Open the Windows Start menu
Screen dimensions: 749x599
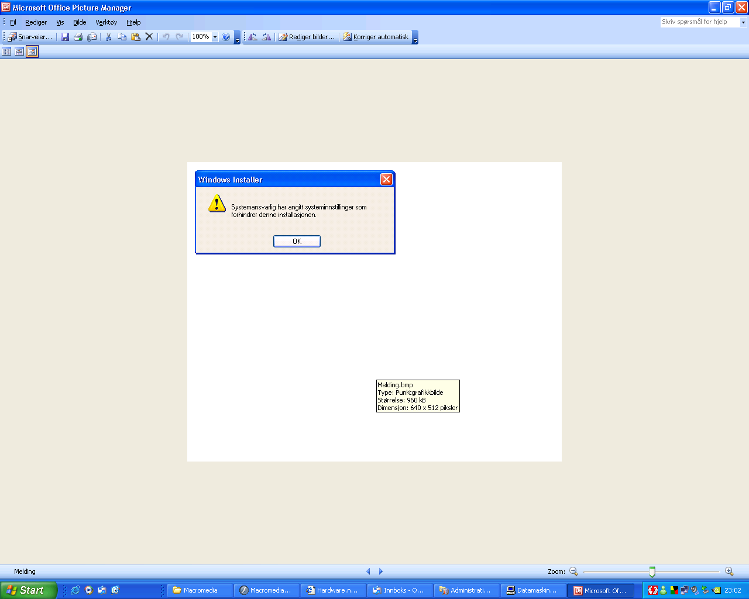[29, 590]
